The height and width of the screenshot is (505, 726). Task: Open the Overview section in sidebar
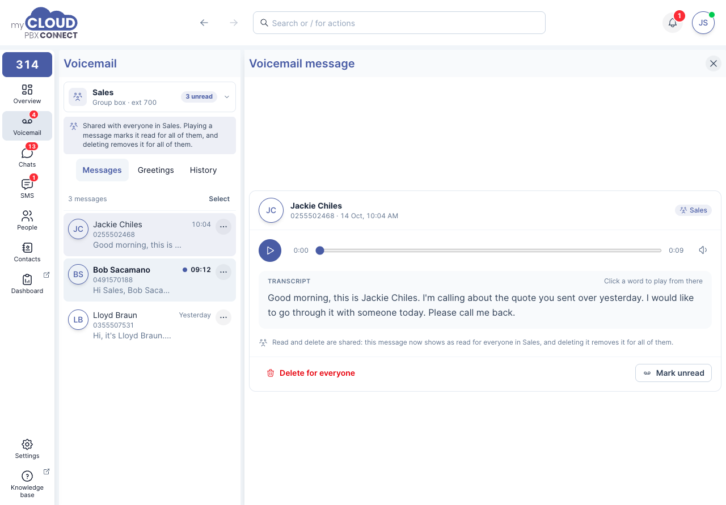click(27, 94)
